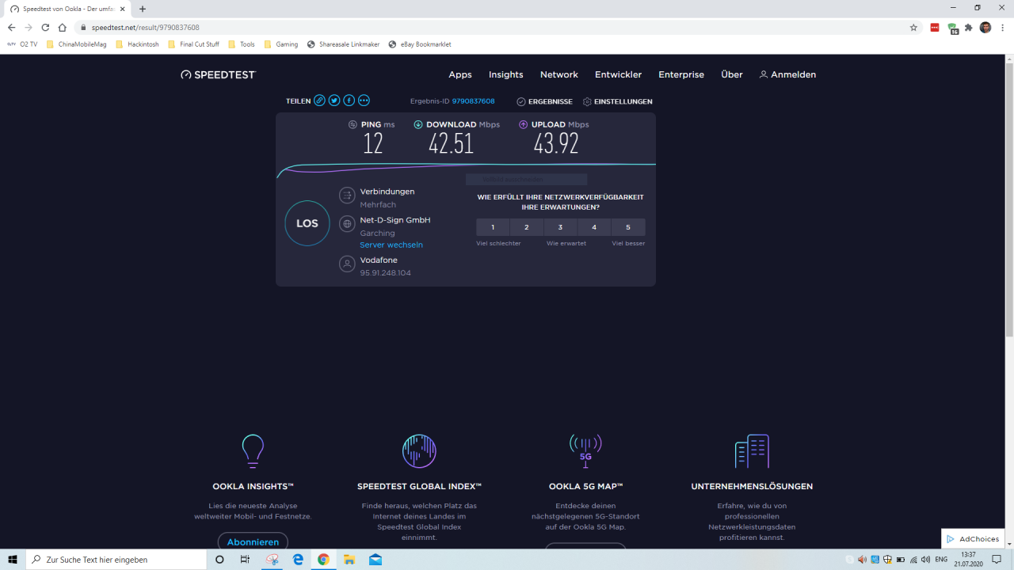Click the Abonnieren button
Image resolution: width=1014 pixels, height=570 pixels.
click(253, 542)
